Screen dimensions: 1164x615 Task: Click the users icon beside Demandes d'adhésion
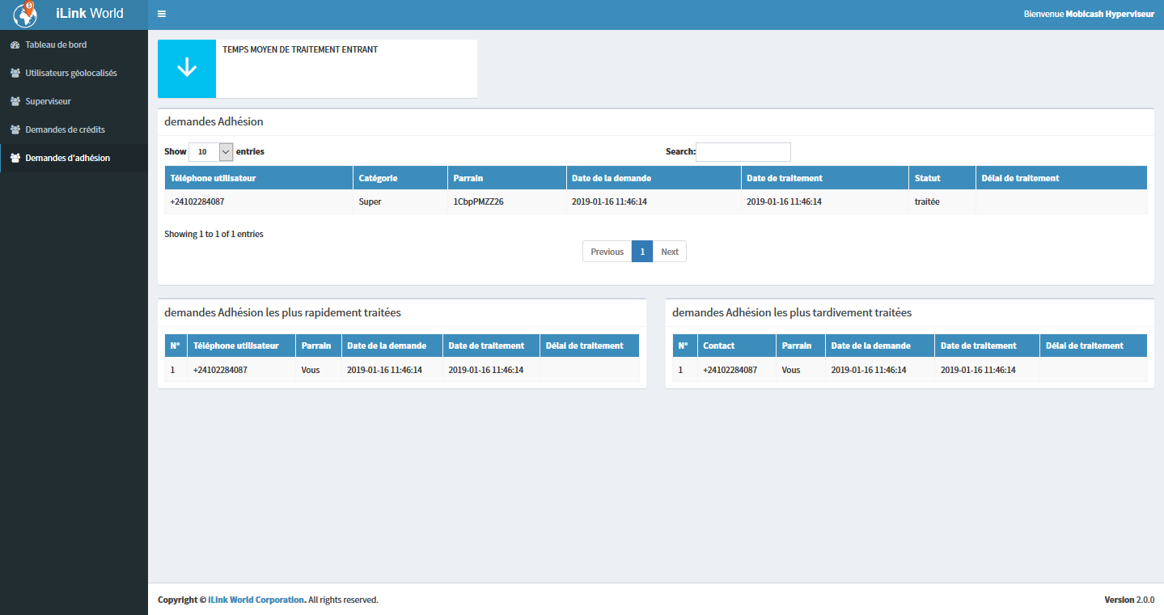15,158
